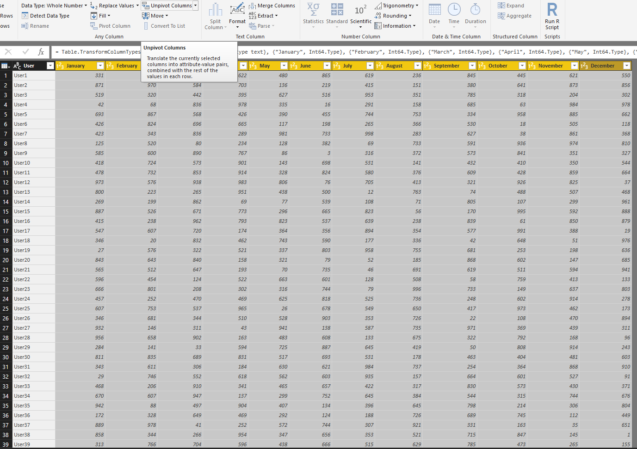Viewport: 637px width, 449px height.
Task: Click the Detect Data Type icon
Action: click(25, 16)
